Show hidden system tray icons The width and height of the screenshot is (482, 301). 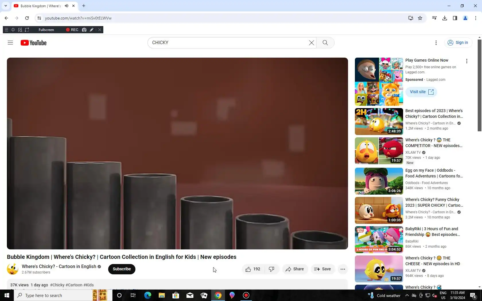click(x=407, y=295)
